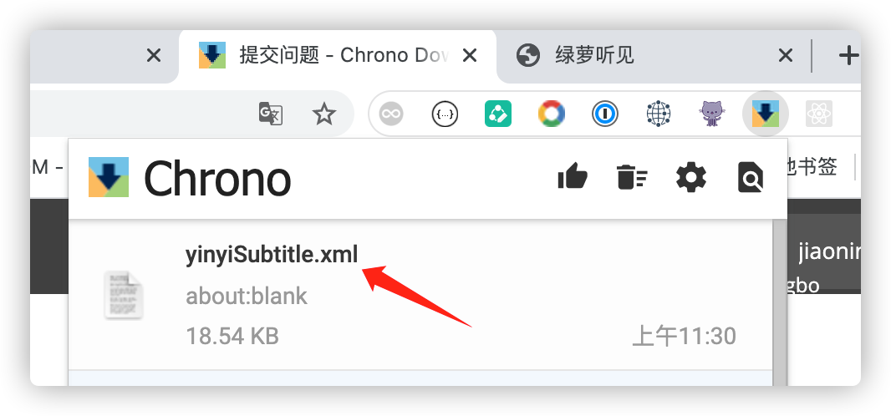Image resolution: width=891 pixels, height=416 pixels.
Task: Click the Chrono thumbs-up rate icon
Action: (x=573, y=176)
